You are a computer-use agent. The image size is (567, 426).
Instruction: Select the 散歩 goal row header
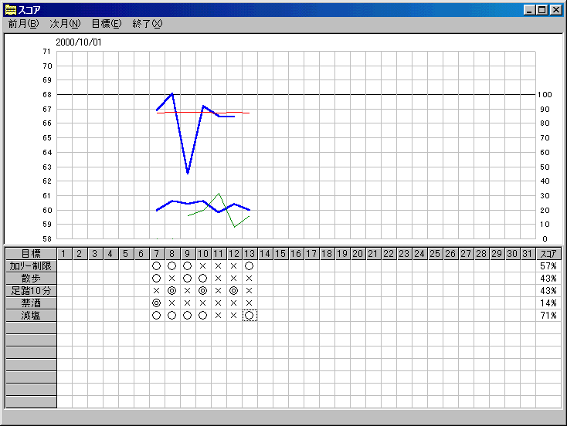(31, 279)
